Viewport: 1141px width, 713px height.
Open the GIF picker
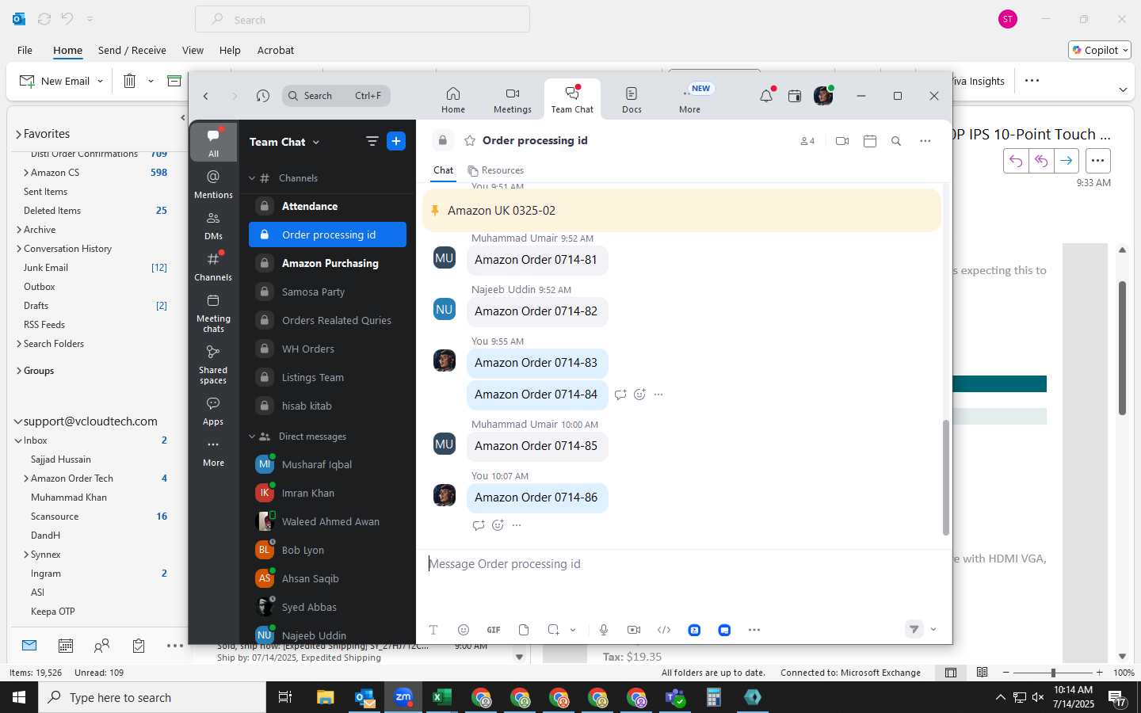click(494, 630)
